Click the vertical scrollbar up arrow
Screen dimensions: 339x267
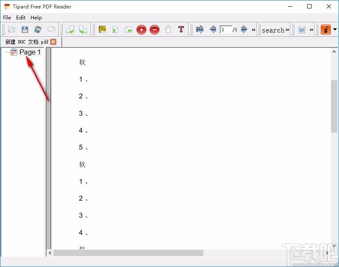pyautogui.click(x=334, y=52)
